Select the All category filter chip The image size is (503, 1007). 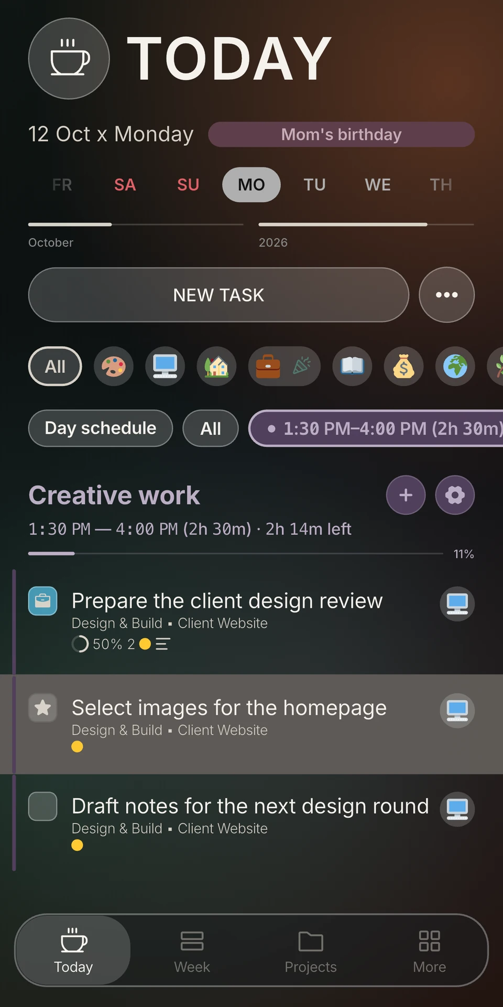coord(55,366)
